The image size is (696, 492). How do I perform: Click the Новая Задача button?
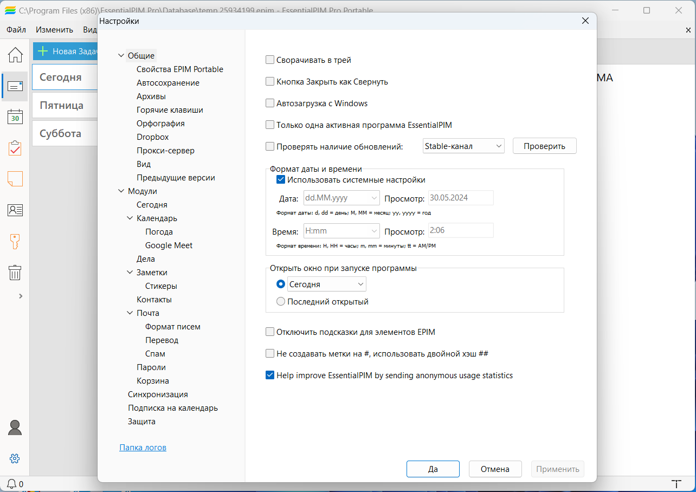(65, 51)
